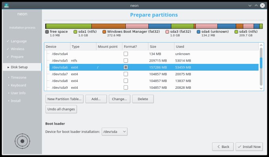The width and height of the screenshot is (269, 157).
Task: Go Back to previous step
Action: pyautogui.click(x=223, y=147)
